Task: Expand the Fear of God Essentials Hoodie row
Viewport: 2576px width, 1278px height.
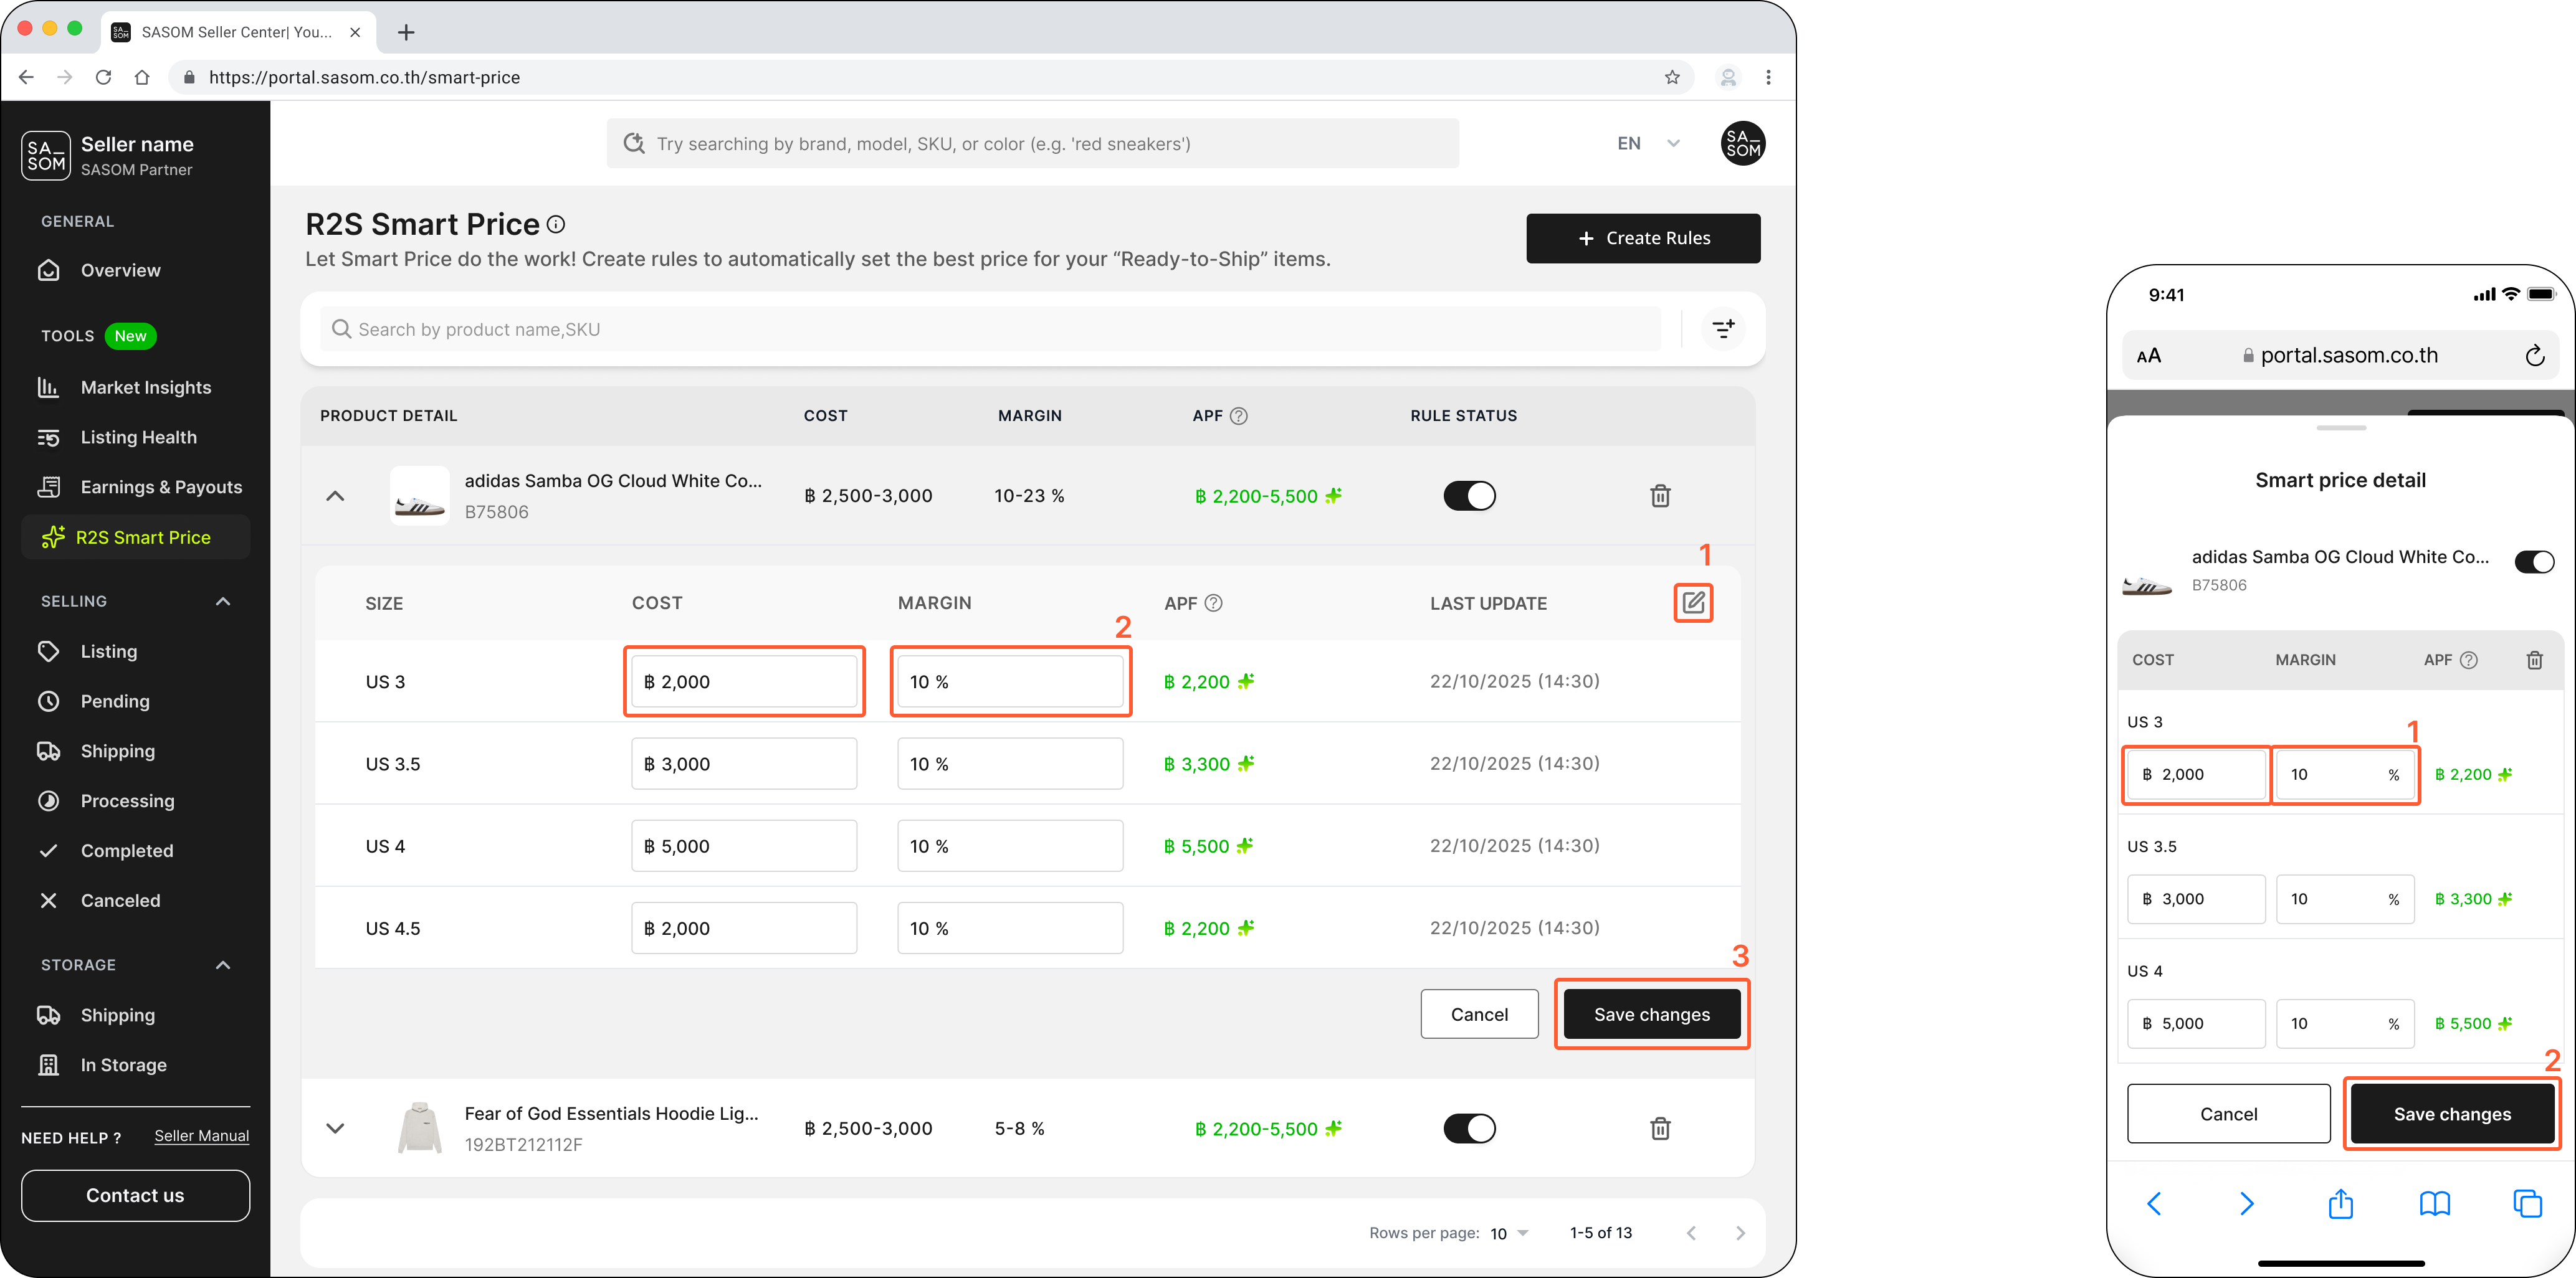Action: pos(335,1128)
